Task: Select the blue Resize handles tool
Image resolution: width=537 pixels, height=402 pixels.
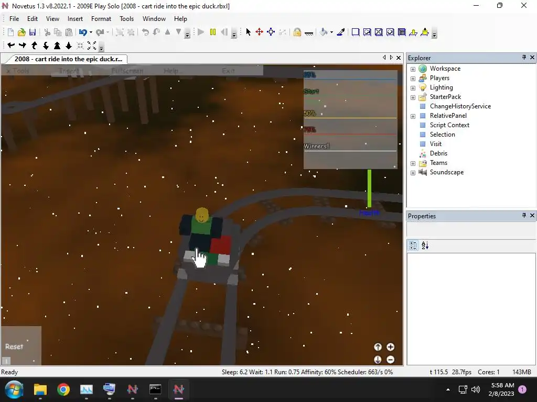Action: point(271,32)
